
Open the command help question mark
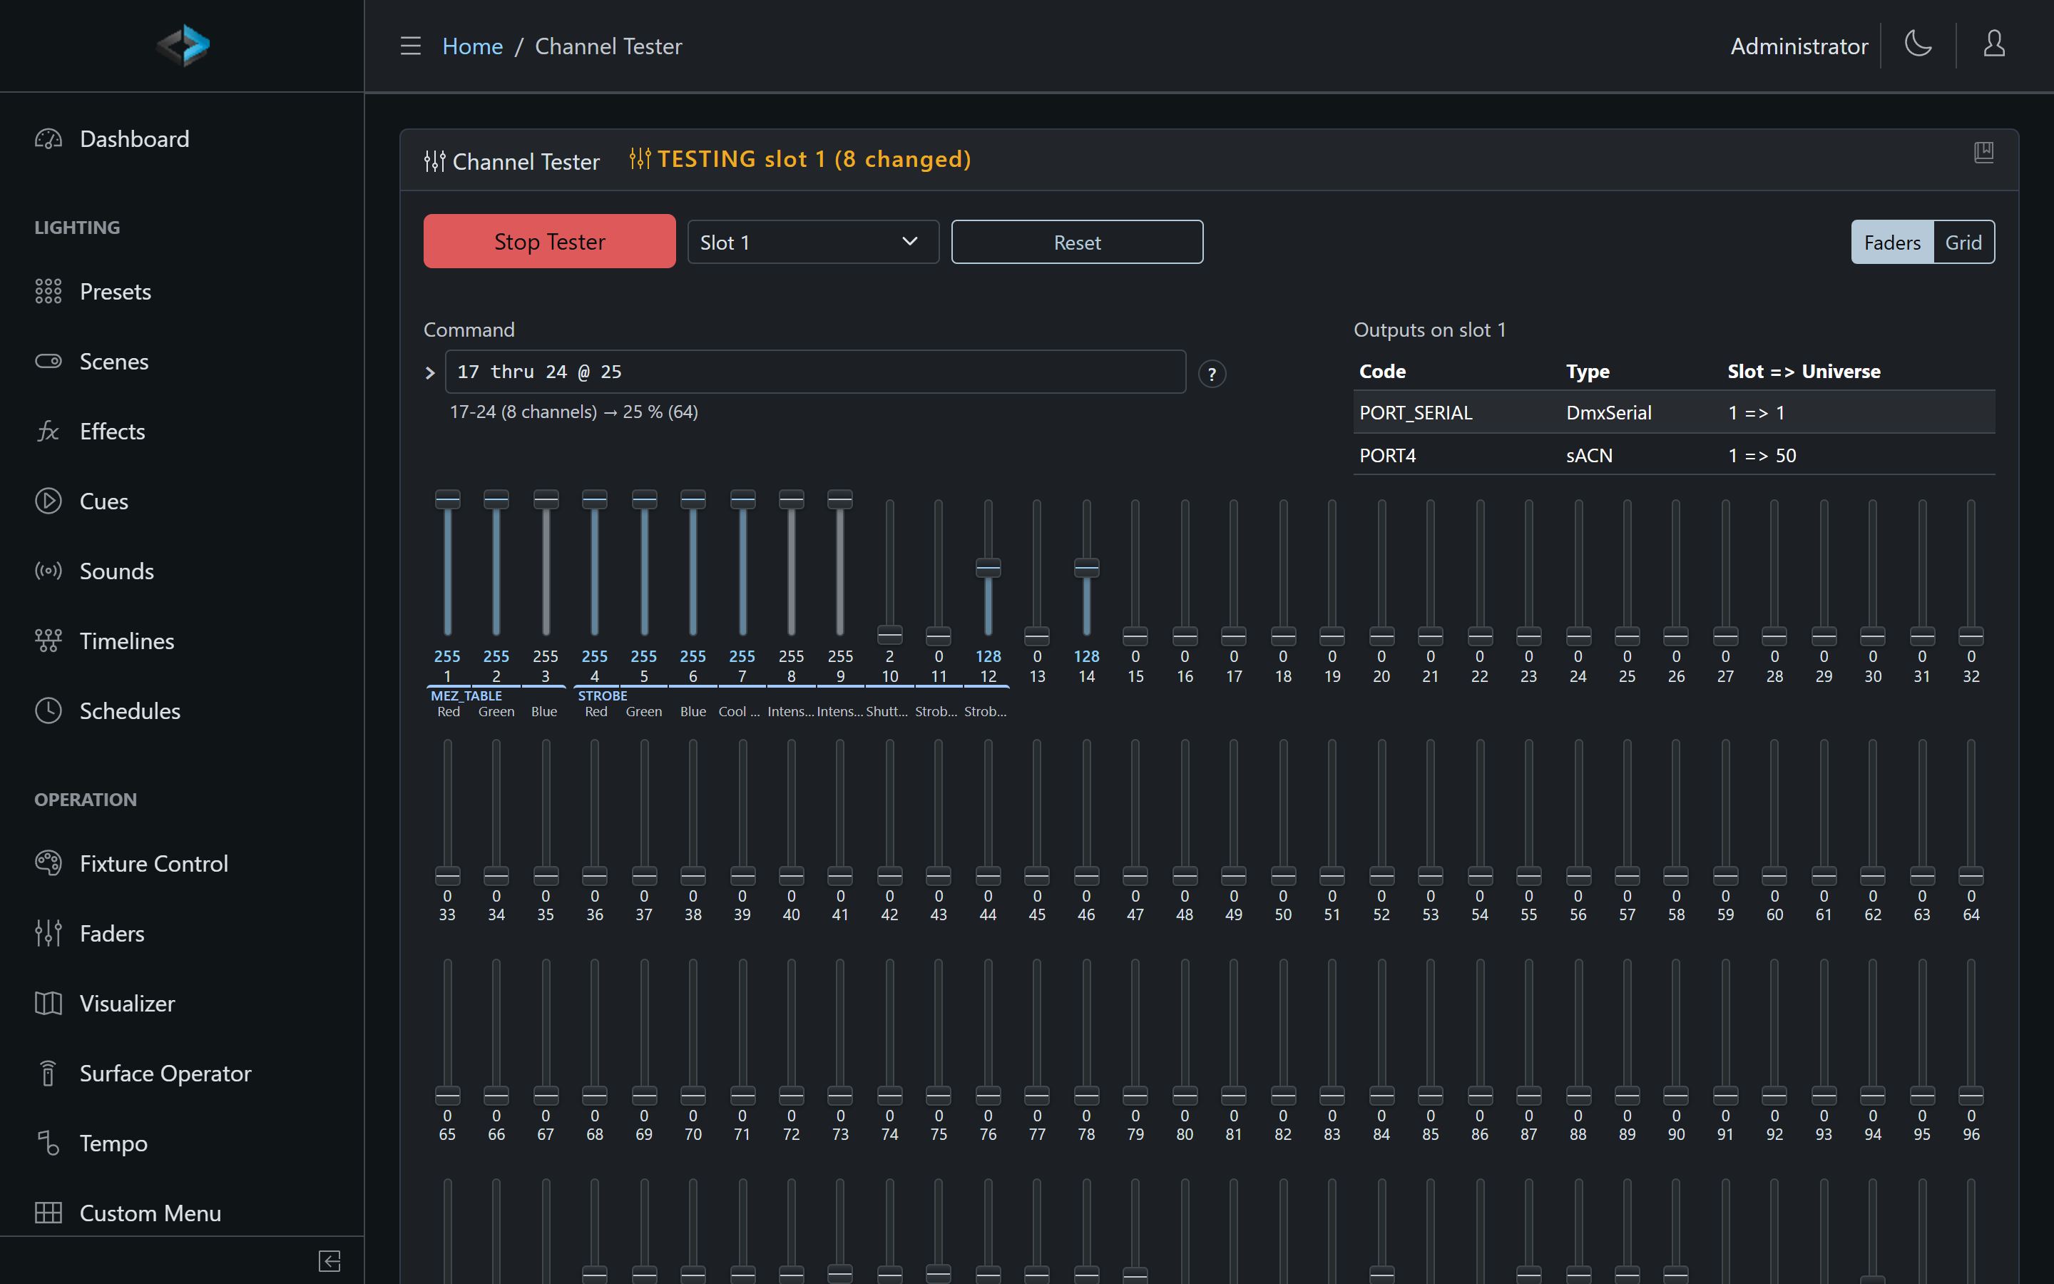[x=1212, y=374]
